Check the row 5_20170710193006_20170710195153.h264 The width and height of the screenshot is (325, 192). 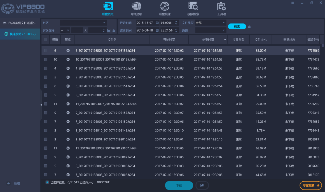click(x=46, y=95)
